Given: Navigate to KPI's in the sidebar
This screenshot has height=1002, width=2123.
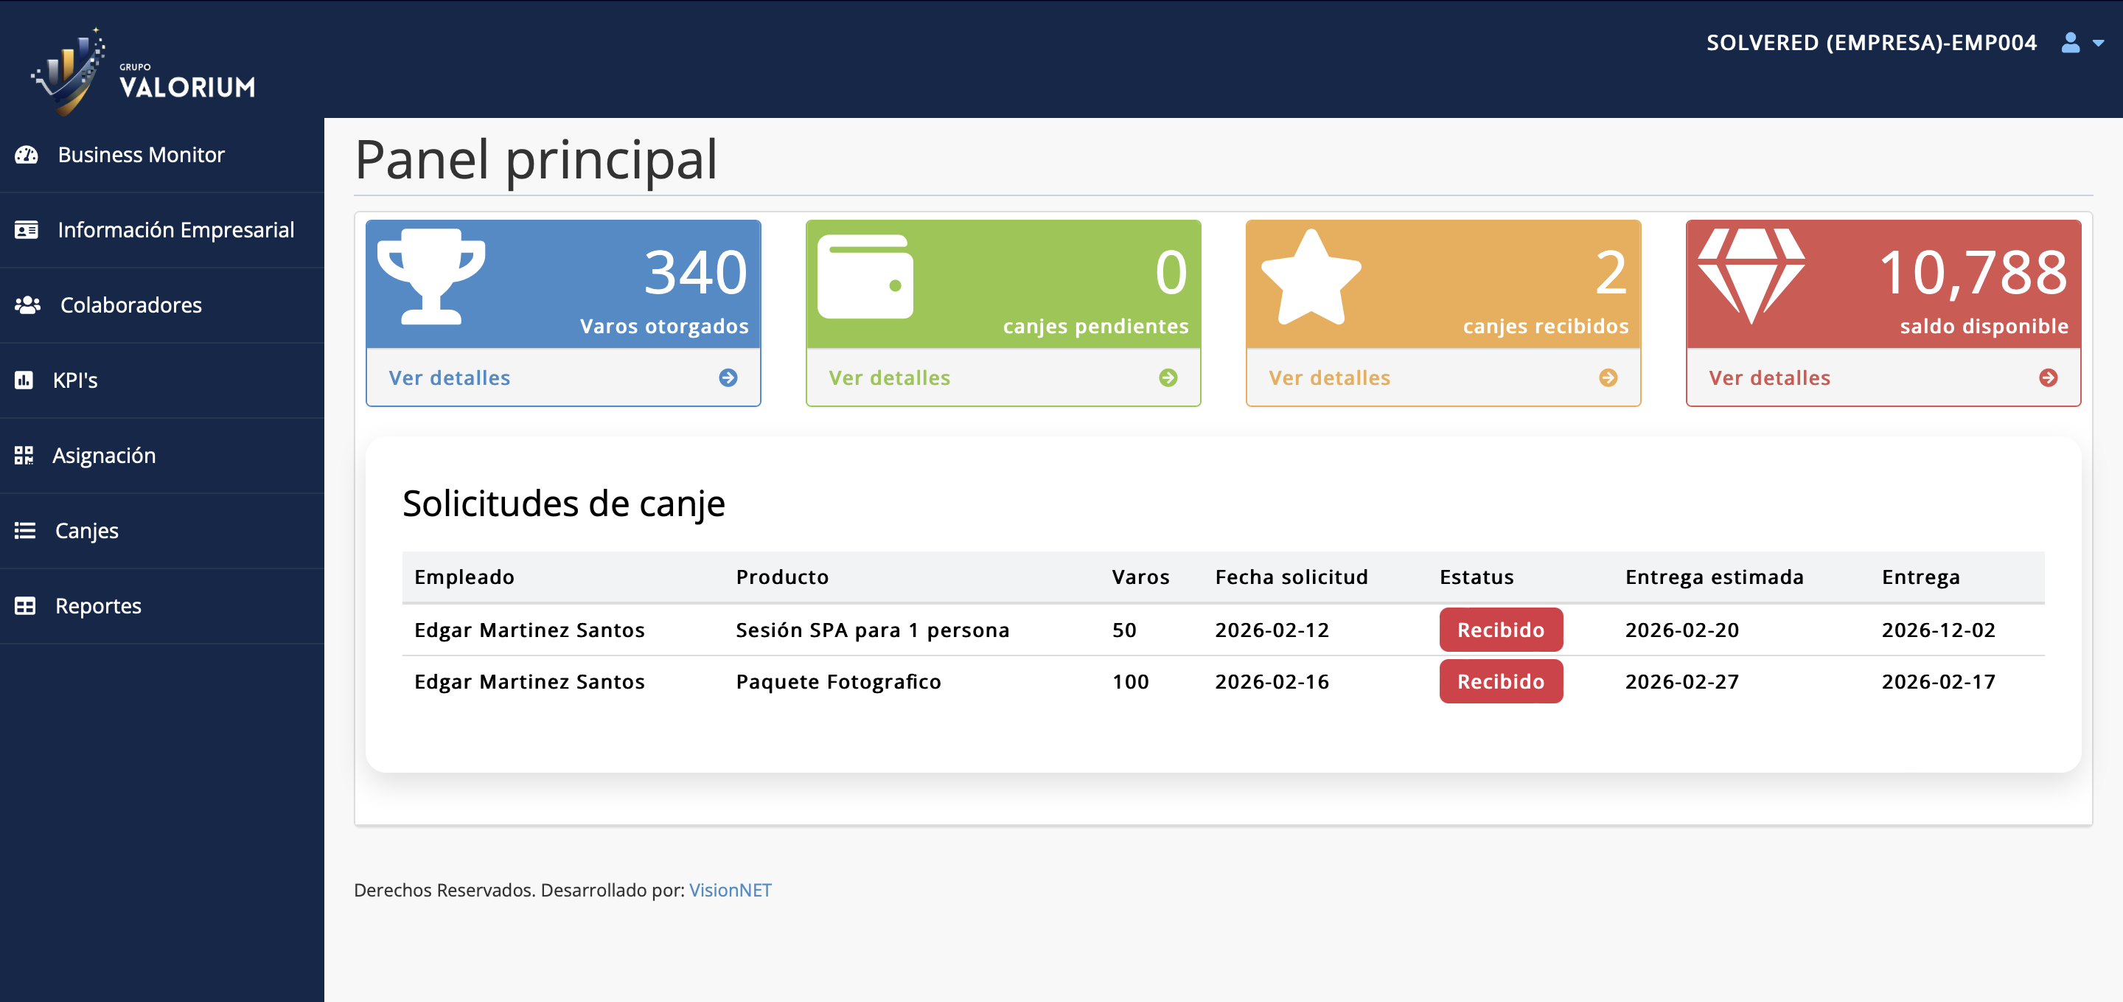Looking at the screenshot, I should 161,380.
